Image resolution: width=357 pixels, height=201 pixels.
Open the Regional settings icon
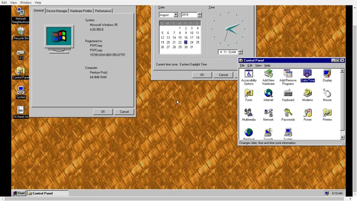(x=249, y=133)
